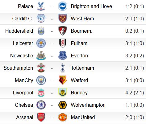
Task: Click the Tottenham cockerel crest
Action: tap(63, 68)
